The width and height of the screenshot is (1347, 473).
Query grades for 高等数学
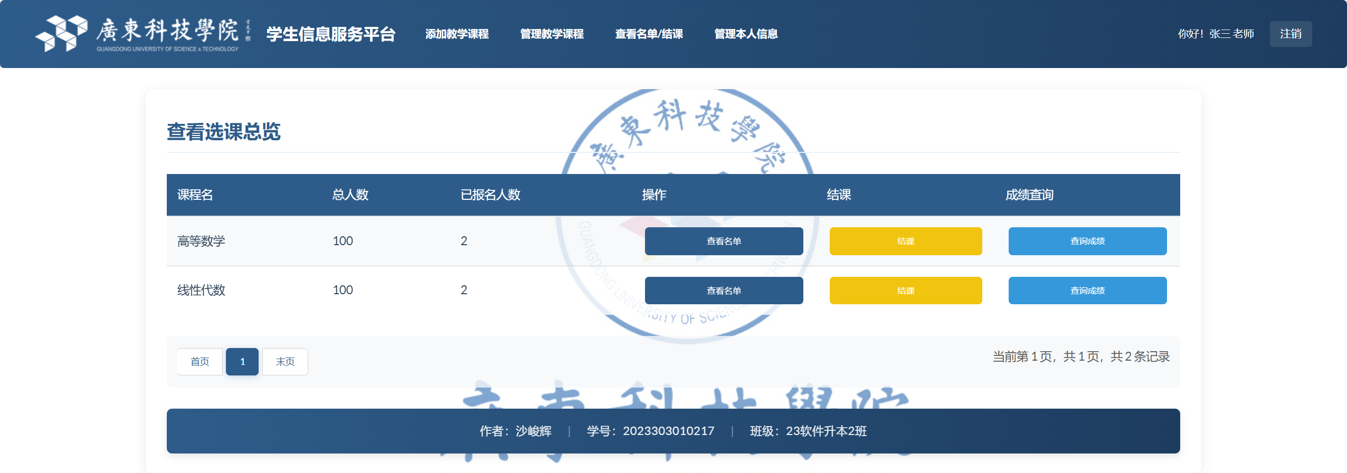(x=1087, y=242)
